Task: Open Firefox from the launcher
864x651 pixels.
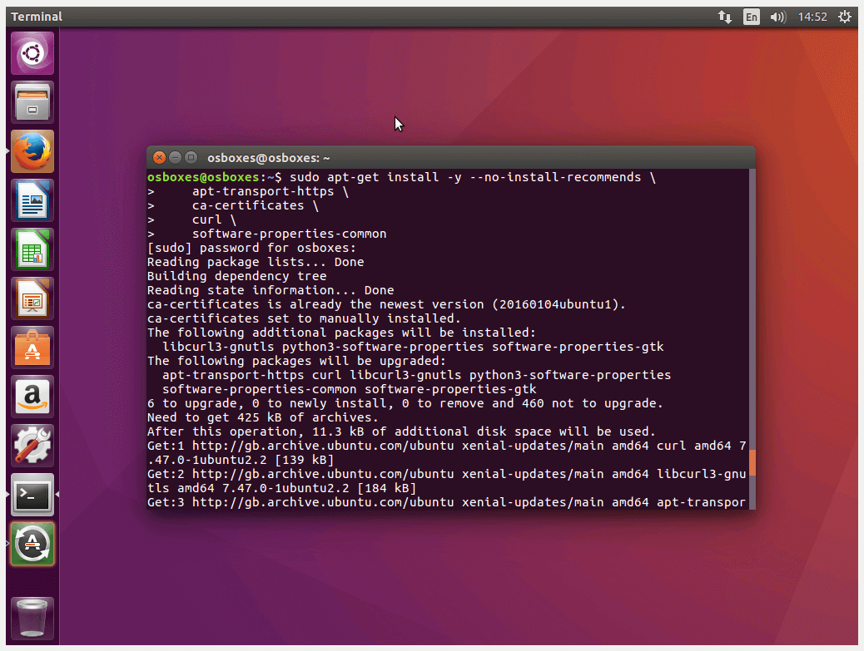Action: point(32,151)
